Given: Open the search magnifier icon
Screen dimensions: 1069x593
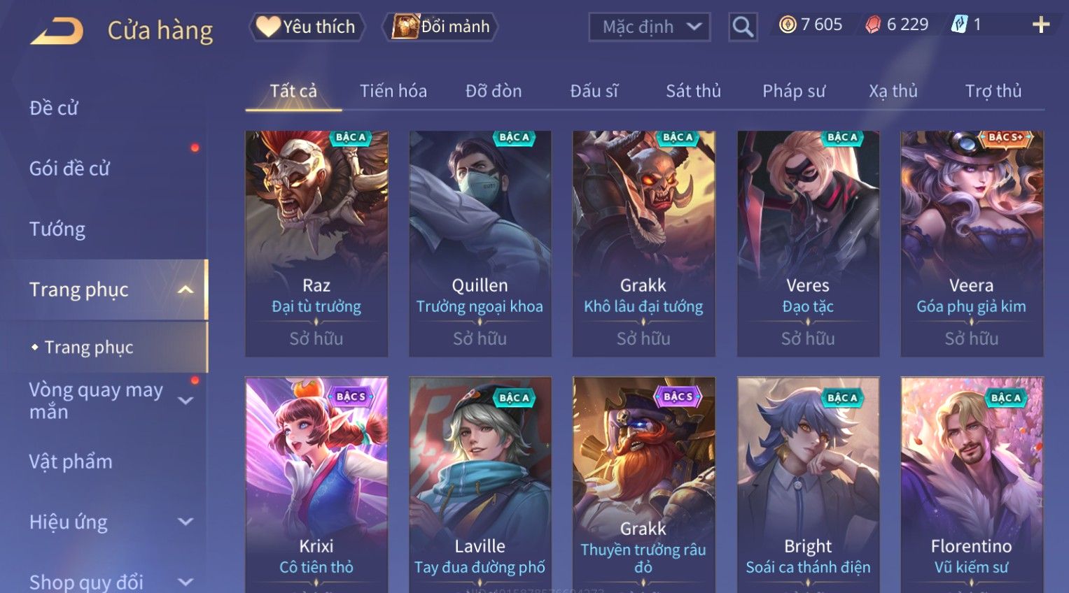Looking at the screenshot, I should [x=742, y=27].
